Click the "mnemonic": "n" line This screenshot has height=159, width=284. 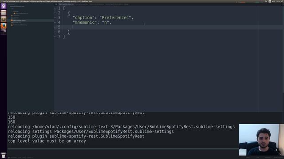coord(92,23)
